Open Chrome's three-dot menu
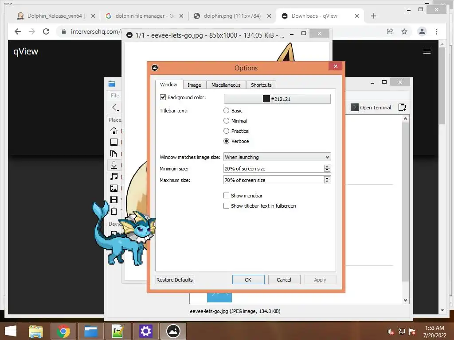The height and width of the screenshot is (340, 454). click(436, 31)
